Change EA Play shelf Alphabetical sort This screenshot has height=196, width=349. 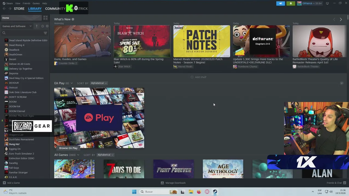[99, 83]
